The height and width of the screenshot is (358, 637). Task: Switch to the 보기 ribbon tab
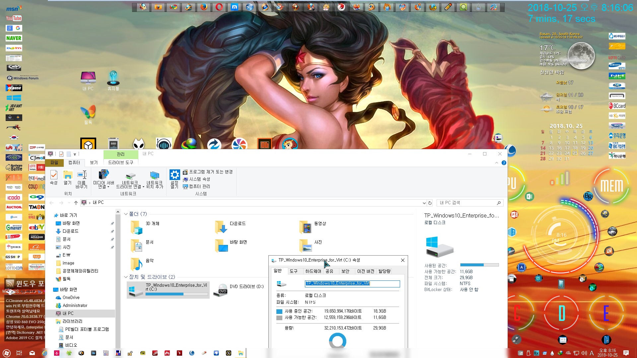click(94, 162)
